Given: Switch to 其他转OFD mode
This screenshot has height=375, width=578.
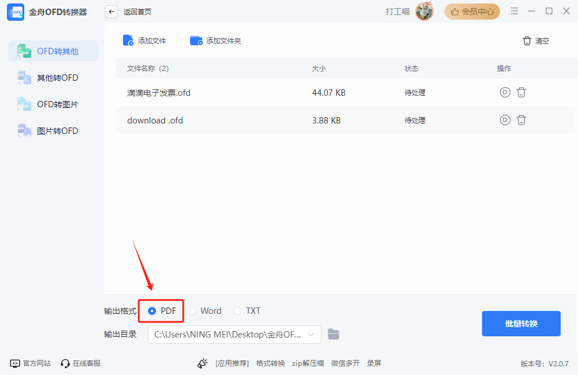Looking at the screenshot, I should coord(24,77).
